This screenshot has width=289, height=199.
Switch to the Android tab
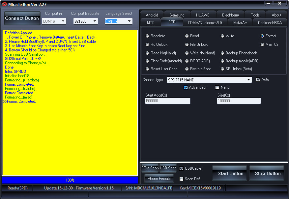(152, 15)
